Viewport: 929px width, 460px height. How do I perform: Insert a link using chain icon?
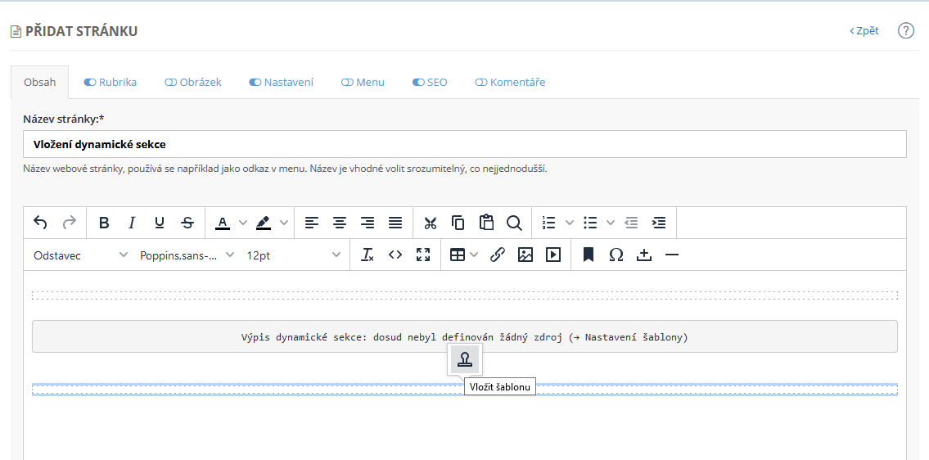point(497,255)
